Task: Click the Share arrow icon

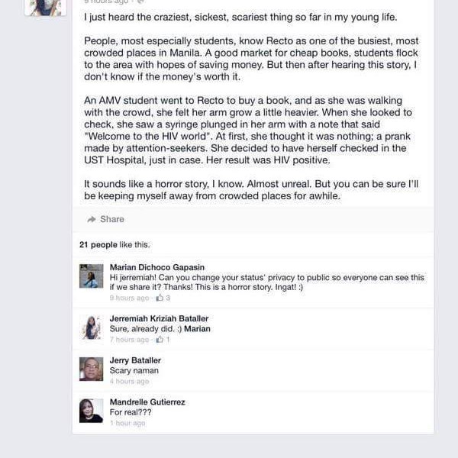Action: [x=92, y=219]
